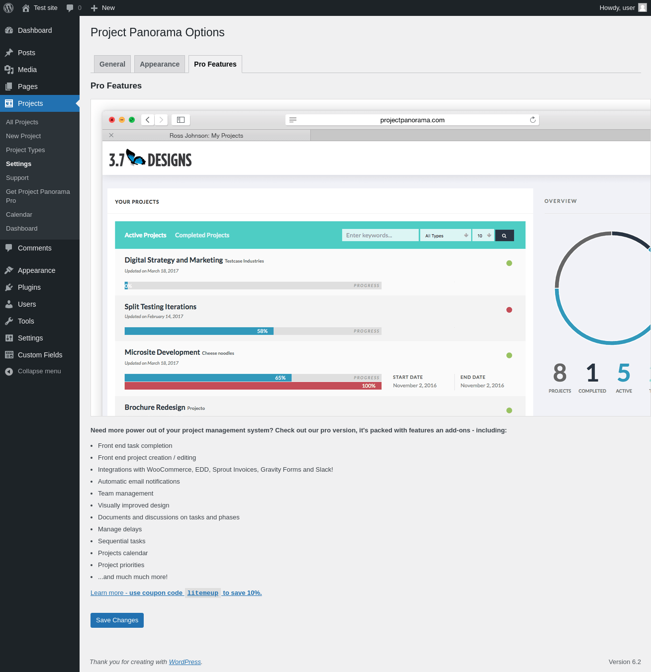Click the Media icon in the sidebar
This screenshot has width=651, height=672.
[9, 70]
